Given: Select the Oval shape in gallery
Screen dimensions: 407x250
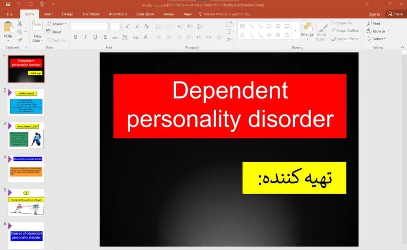Looking at the screenshot, I should [x=278, y=26].
